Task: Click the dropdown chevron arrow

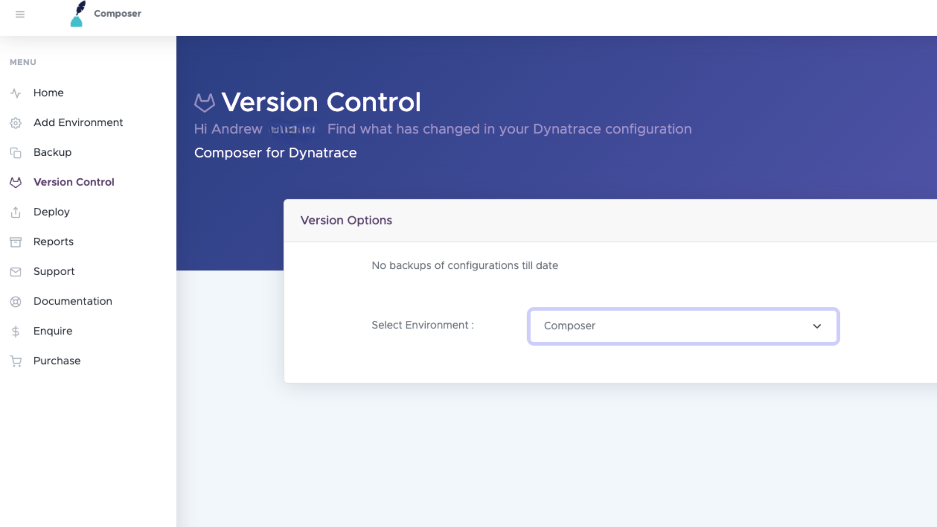Action: [817, 326]
